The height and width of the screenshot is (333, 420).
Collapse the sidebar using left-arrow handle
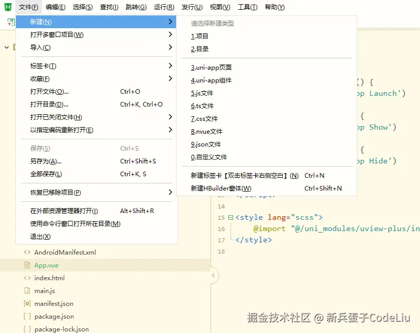point(214,275)
